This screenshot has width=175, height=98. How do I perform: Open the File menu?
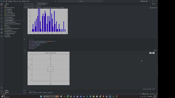[4, 1]
